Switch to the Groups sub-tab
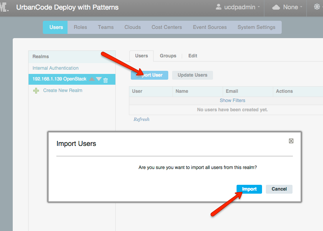 click(x=168, y=56)
